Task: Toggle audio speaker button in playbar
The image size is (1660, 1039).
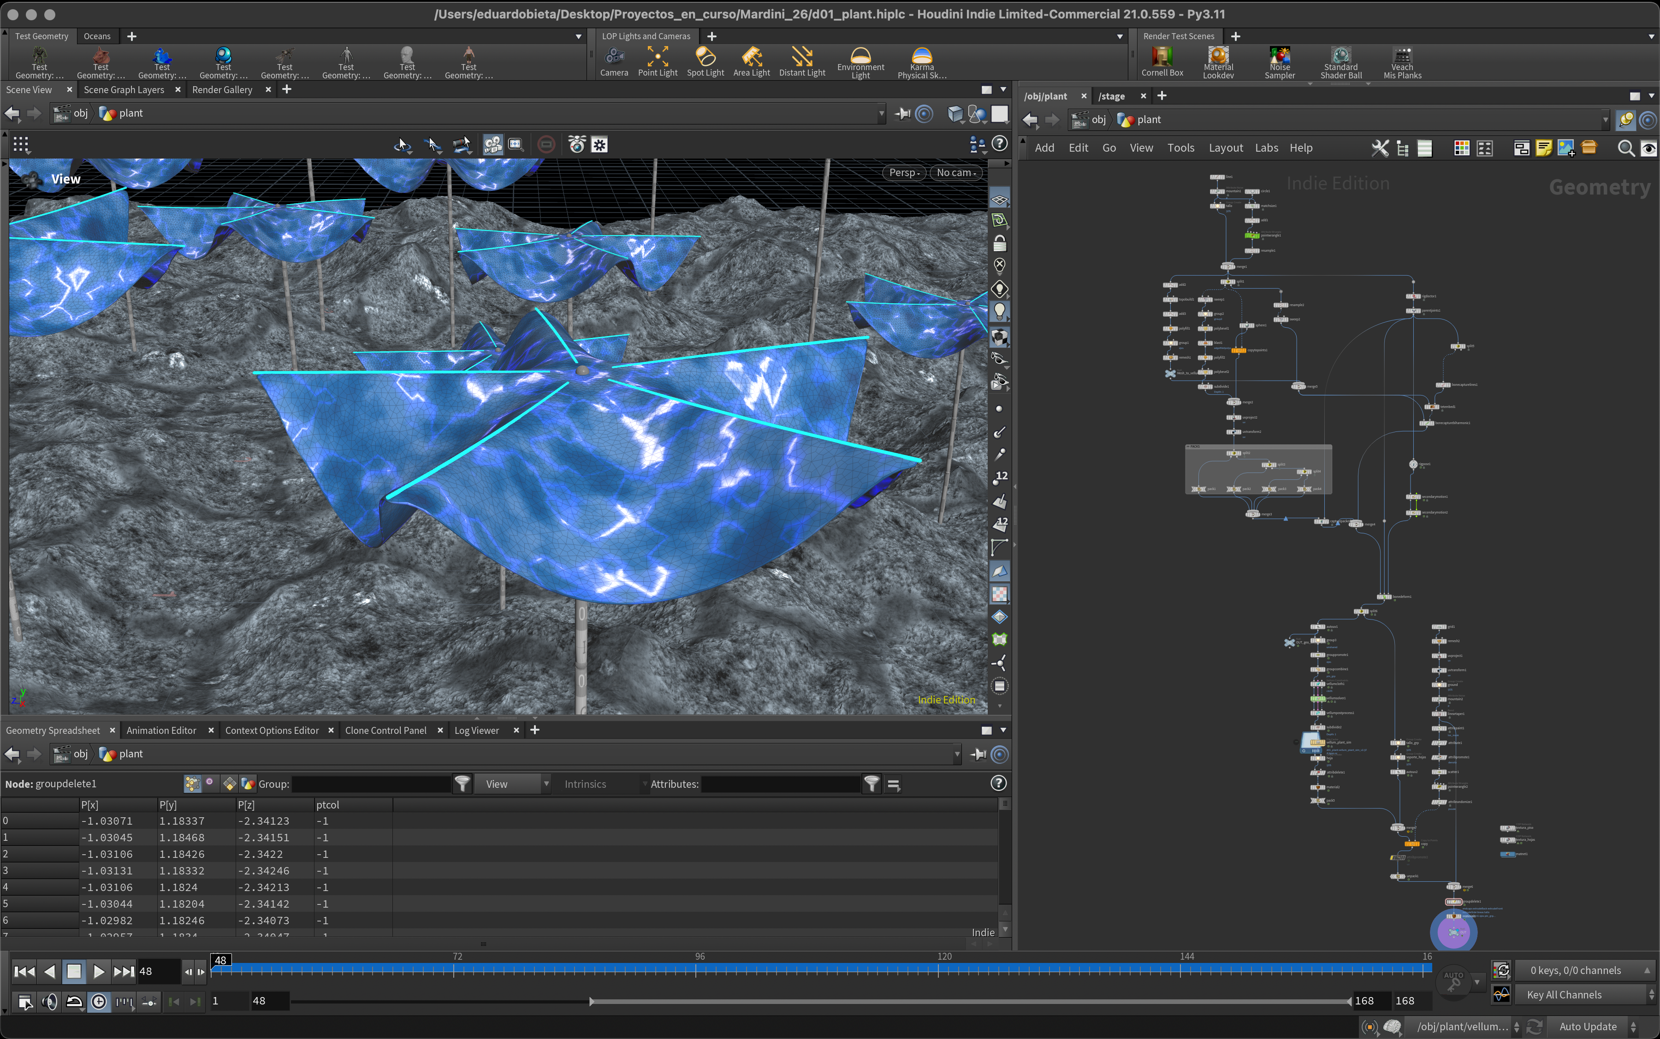Action: 49,1001
